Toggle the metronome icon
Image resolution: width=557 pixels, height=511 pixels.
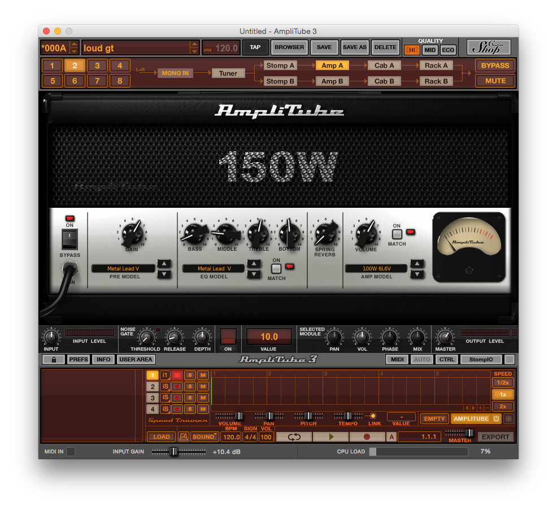click(x=183, y=436)
